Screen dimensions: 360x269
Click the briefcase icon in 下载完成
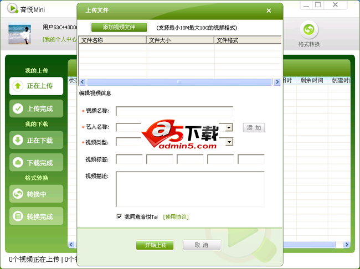pyautogui.click(x=18, y=162)
